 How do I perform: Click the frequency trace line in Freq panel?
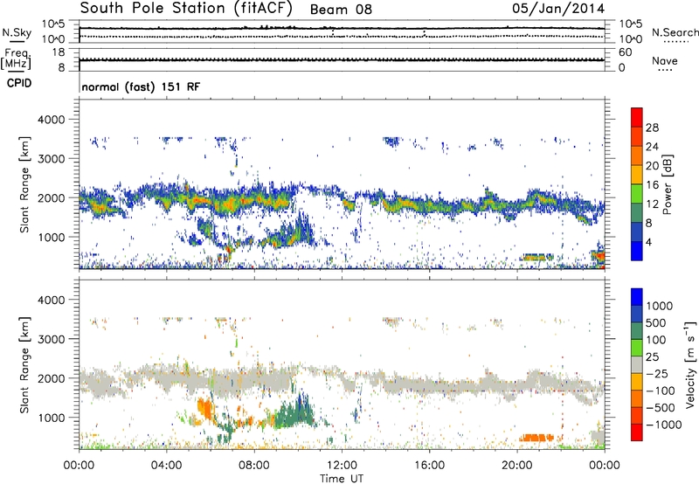342,59
